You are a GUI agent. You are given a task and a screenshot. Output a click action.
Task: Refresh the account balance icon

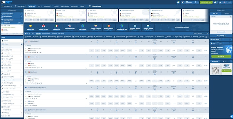coord(198,2)
